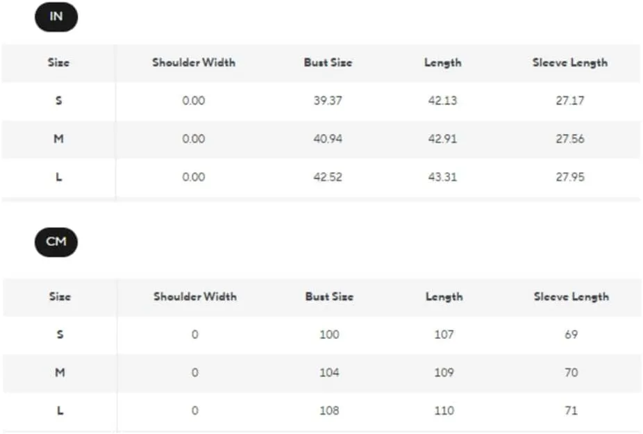Click the IN unit badge

coord(56,17)
